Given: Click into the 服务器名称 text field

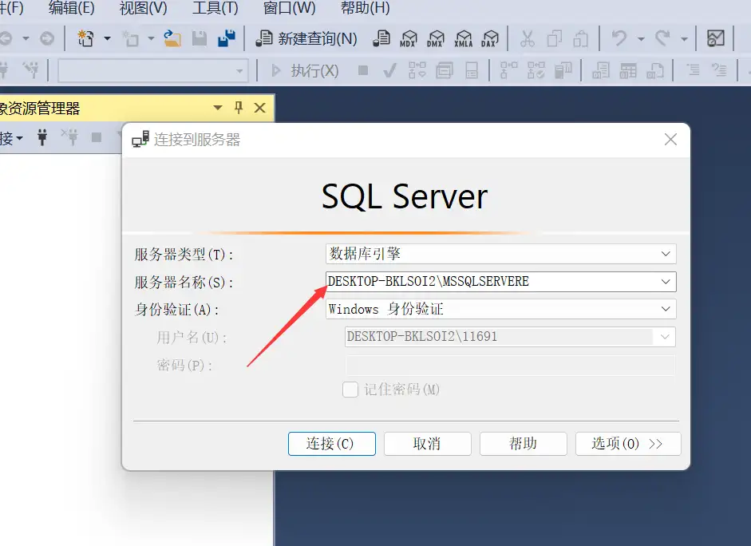Looking at the screenshot, I should (492, 282).
